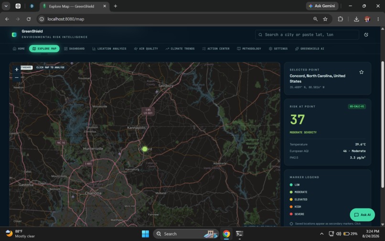Open the Windows Start menu
Image resolution: width=385 pixels, height=241 pixels.
145,234
